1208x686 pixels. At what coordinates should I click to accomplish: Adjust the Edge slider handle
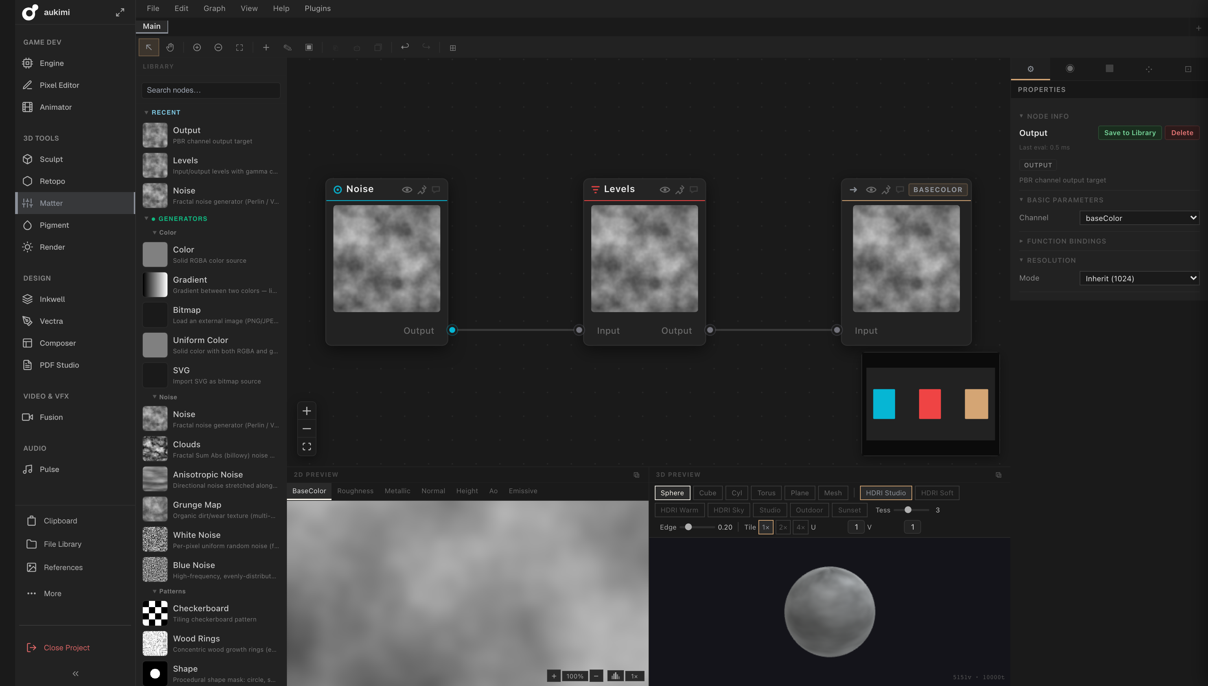[x=689, y=527]
